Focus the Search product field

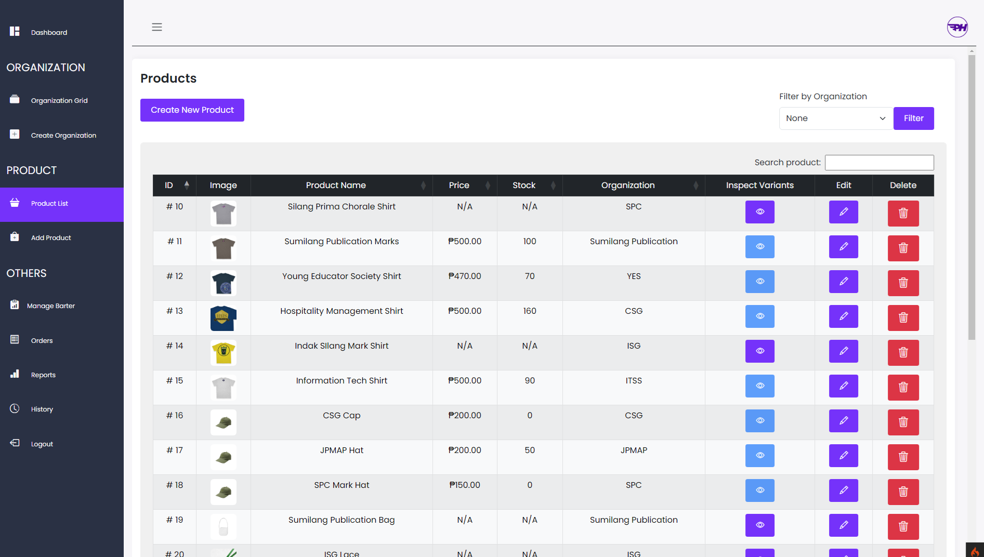(x=879, y=163)
